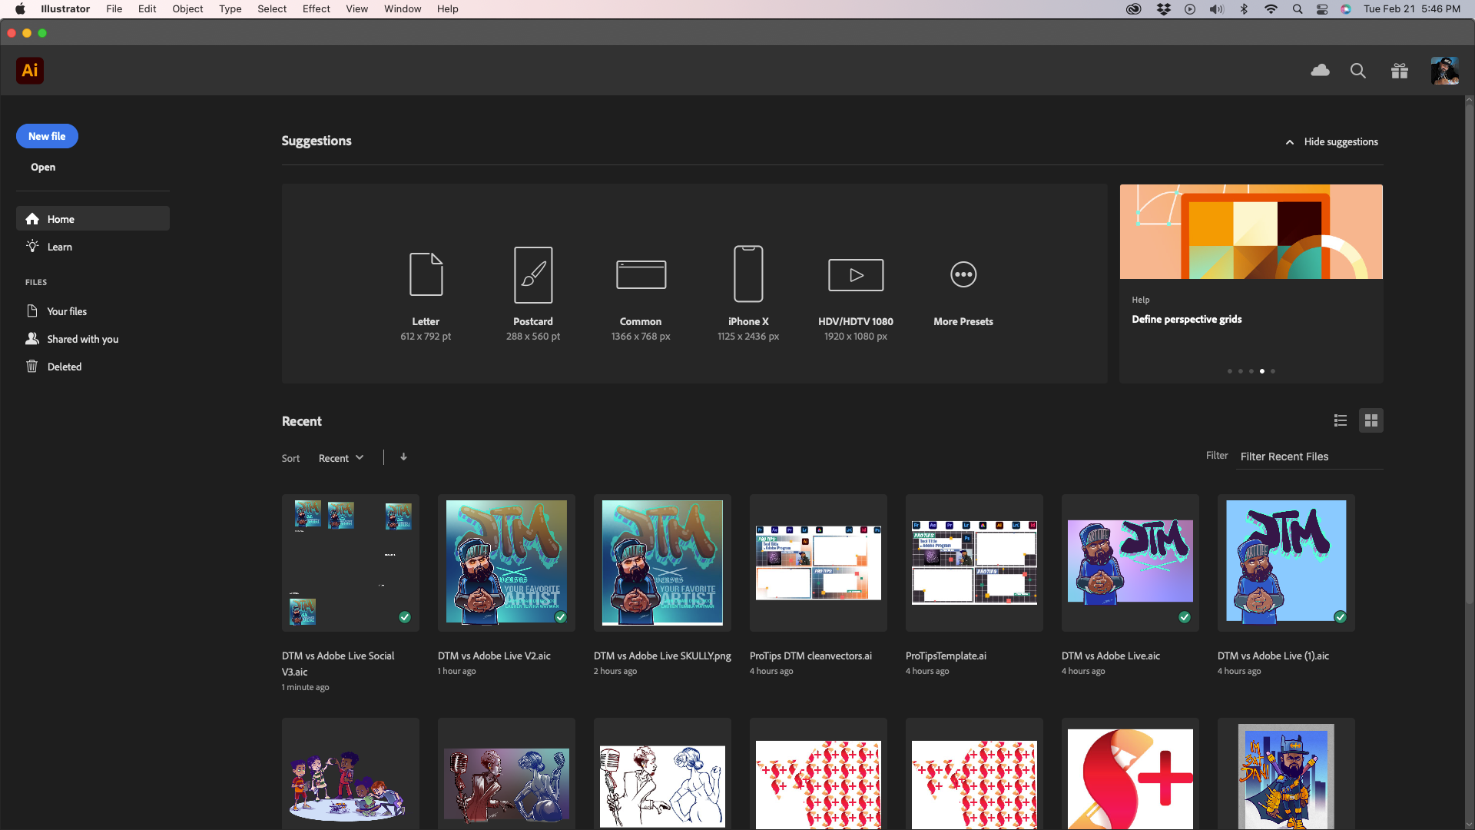1475x830 pixels.
Task: Open the Siri menu bar icon
Action: click(1346, 9)
